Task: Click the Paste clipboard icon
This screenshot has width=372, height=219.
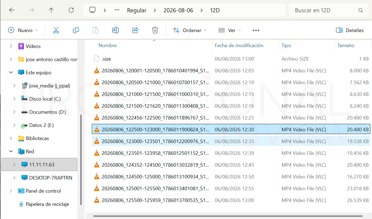Action: (x=96, y=30)
